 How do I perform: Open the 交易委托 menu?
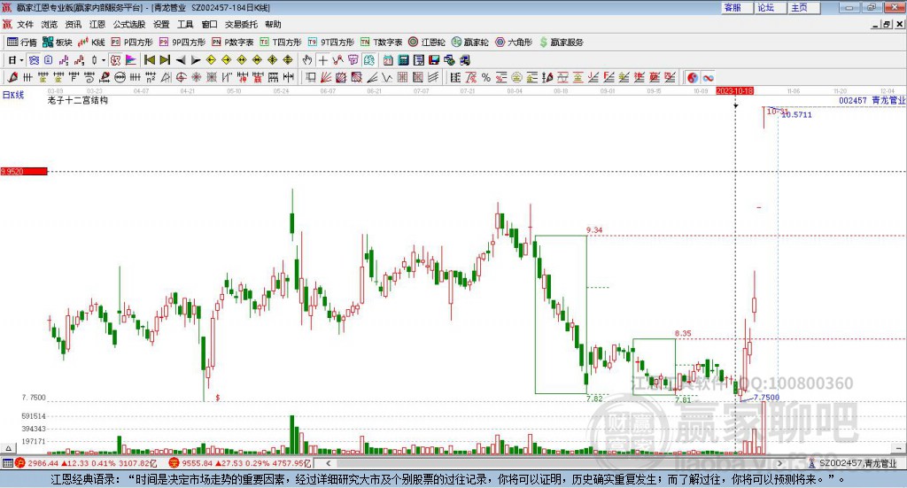pos(241,24)
